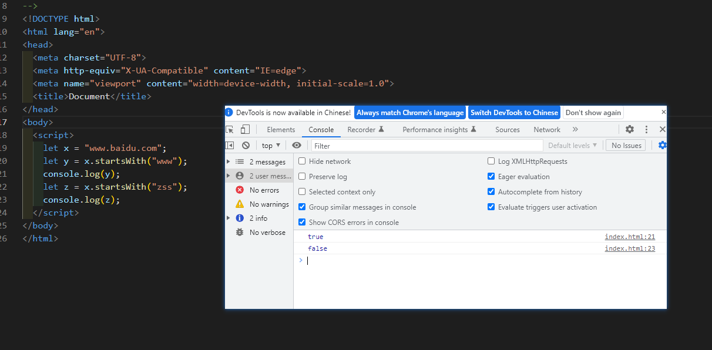The height and width of the screenshot is (350, 712).
Task: Click the blue info circle sidebar icon
Action: tap(240, 218)
